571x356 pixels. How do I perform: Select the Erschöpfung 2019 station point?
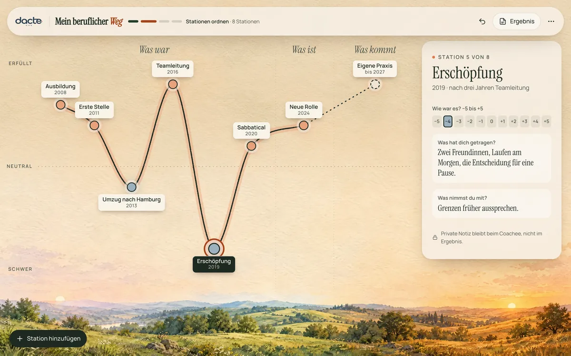(214, 249)
